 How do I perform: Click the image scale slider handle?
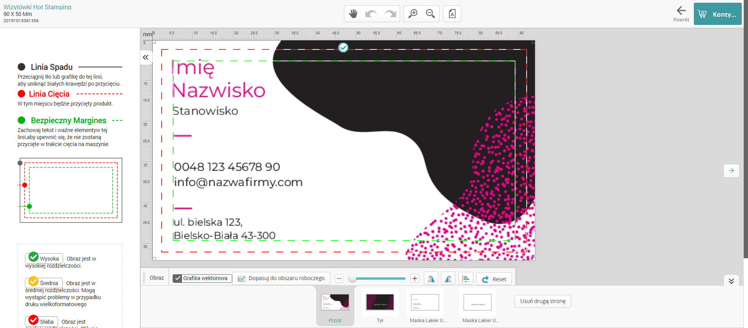[353, 278]
